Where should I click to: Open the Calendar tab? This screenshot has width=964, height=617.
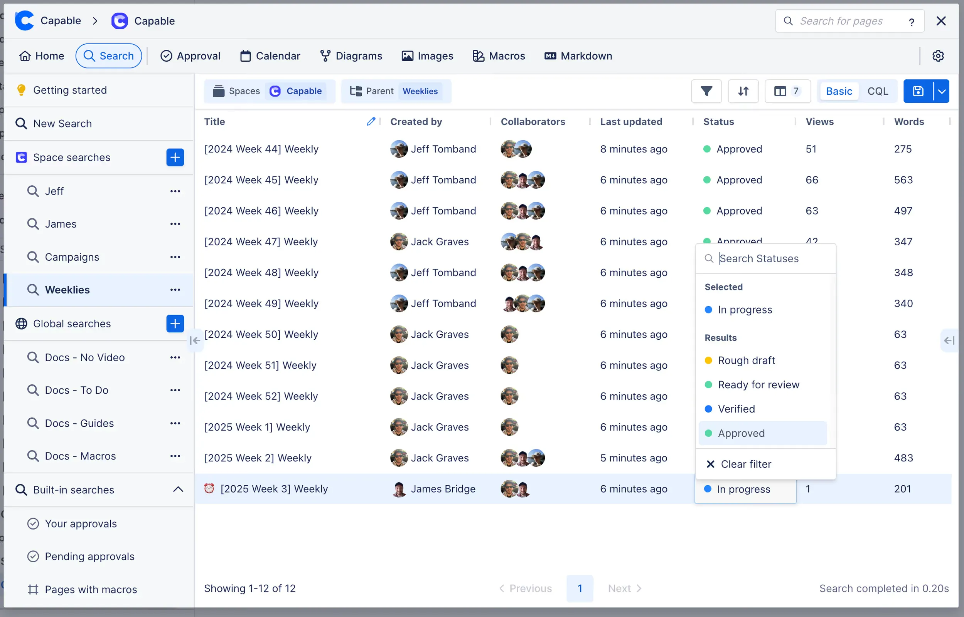click(270, 56)
